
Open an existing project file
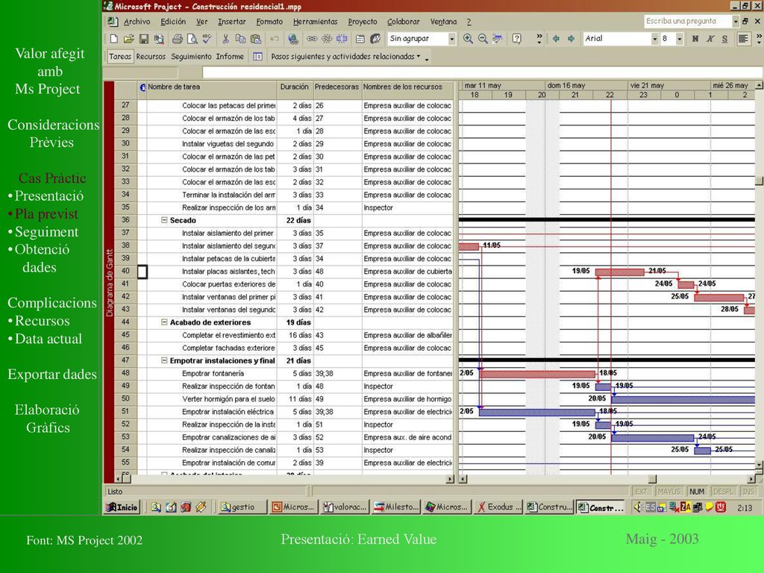pyautogui.click(x=128, y=39)
